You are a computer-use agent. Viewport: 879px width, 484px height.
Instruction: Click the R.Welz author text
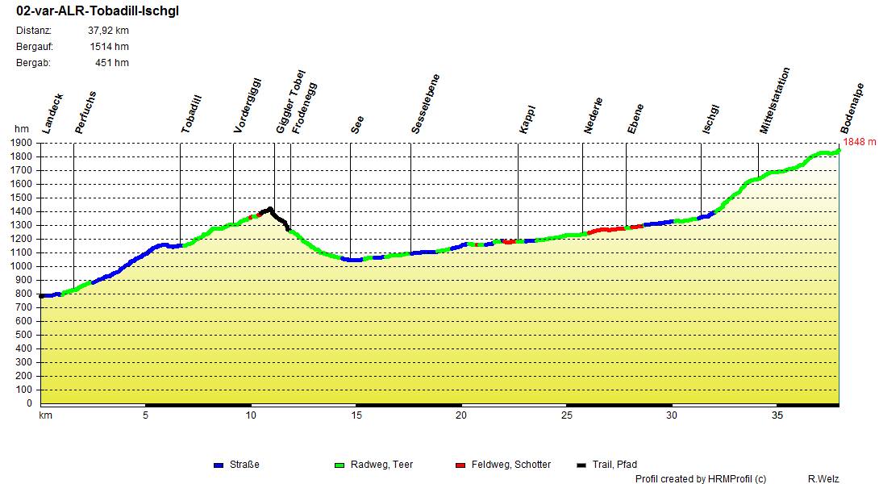point(823,479)
